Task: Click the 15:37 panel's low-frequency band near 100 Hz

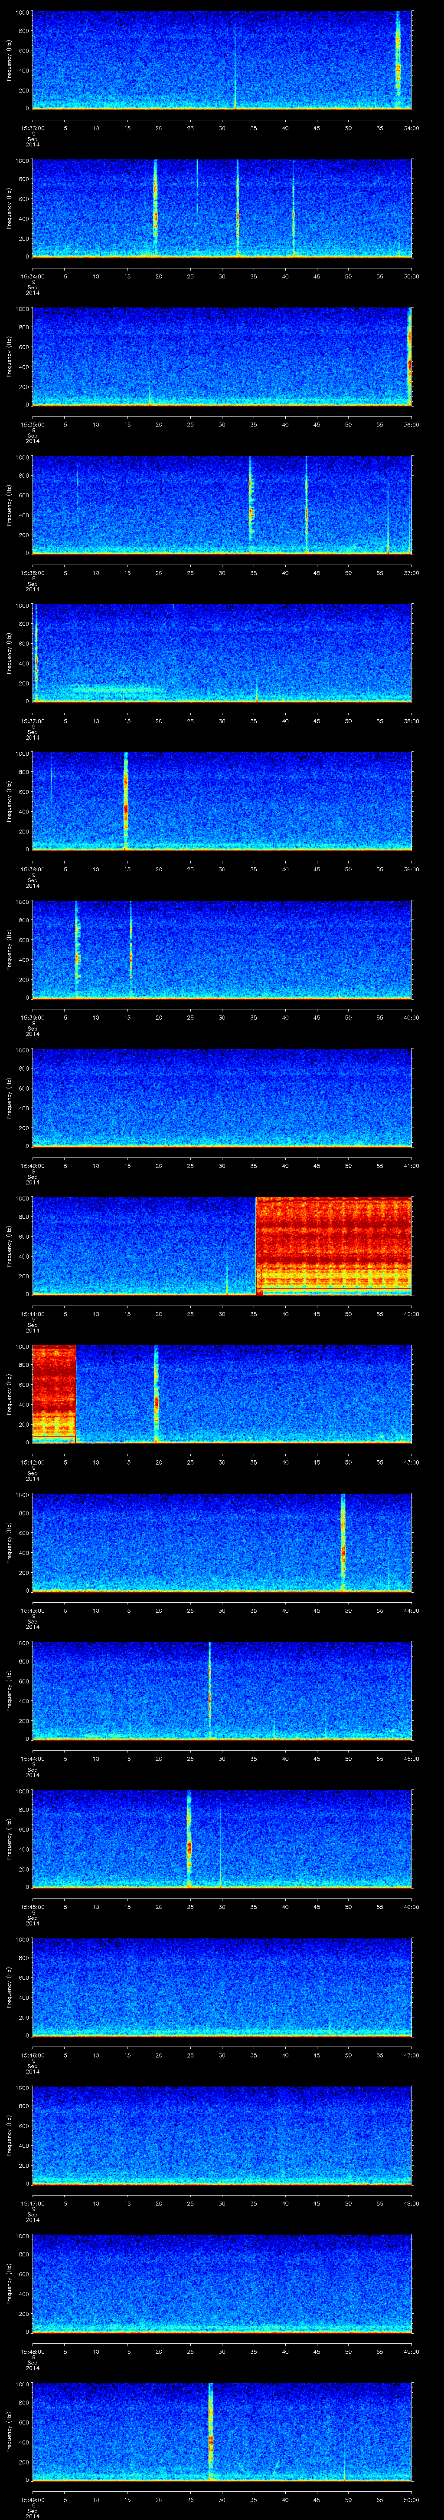Action: (x=117, y=691)
